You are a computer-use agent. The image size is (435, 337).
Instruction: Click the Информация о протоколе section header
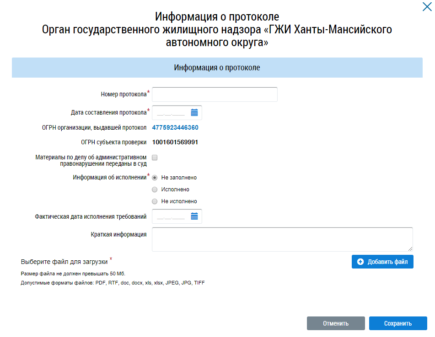point(217,68)
